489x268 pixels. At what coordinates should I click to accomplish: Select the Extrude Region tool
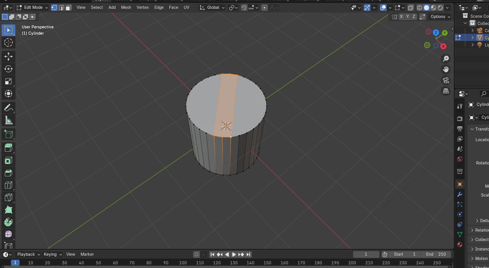click(x=8, y=148)
